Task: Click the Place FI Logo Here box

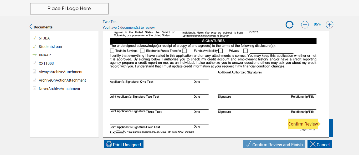Action: click(69, 8)
